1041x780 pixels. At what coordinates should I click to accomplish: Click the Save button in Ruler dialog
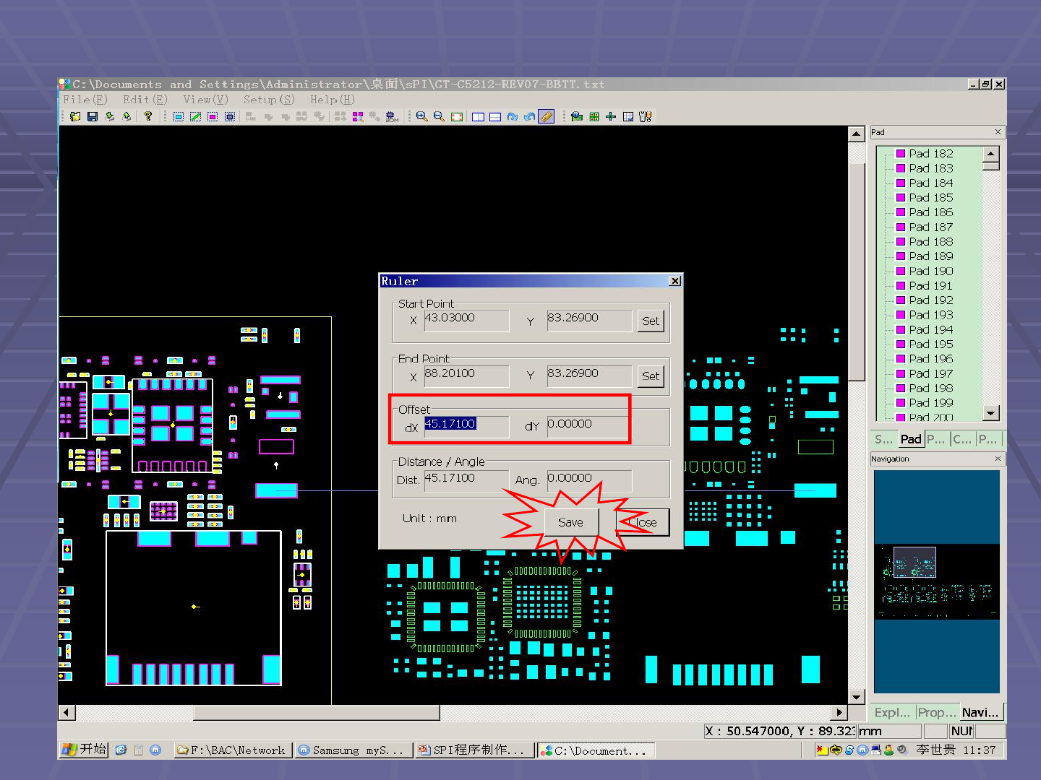click(570, 522)
